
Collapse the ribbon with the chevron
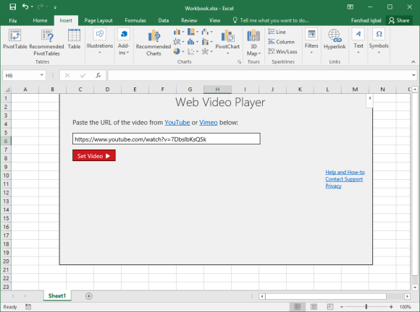click(x=413, y=61)
